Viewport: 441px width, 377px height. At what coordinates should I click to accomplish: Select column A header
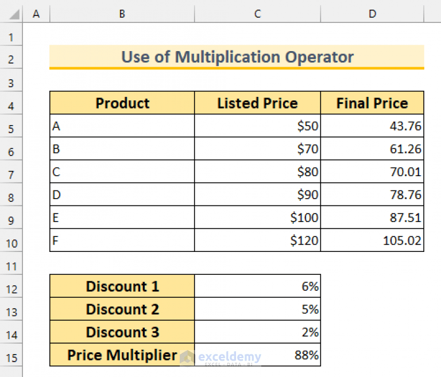(36, 14)
